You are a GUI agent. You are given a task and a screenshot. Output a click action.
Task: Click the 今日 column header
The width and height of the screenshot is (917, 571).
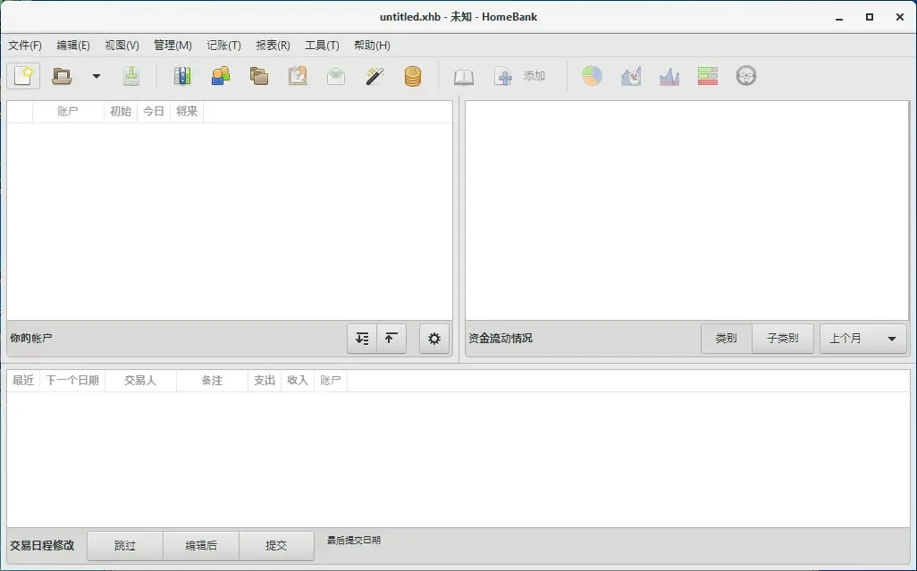[153, 111]
